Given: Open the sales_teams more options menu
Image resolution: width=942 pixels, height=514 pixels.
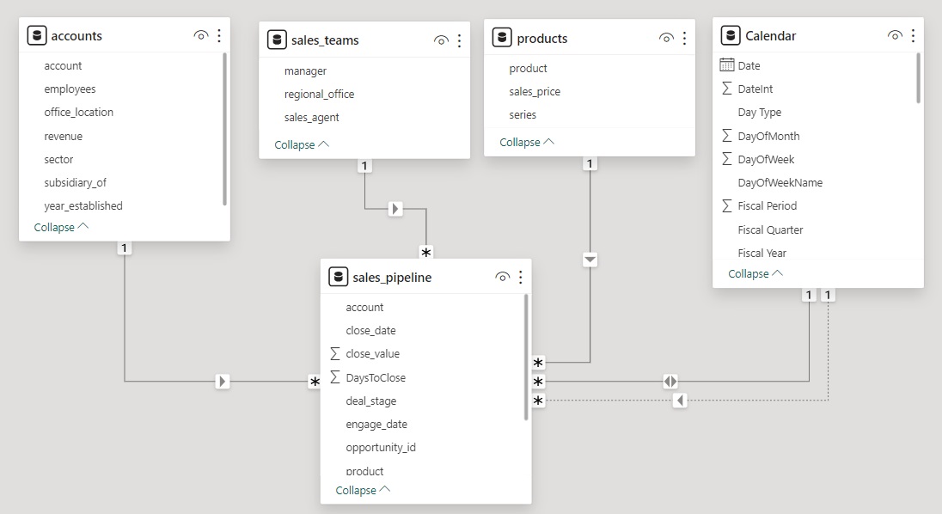Looking at the screenshot, I should [x=458, y=40].
